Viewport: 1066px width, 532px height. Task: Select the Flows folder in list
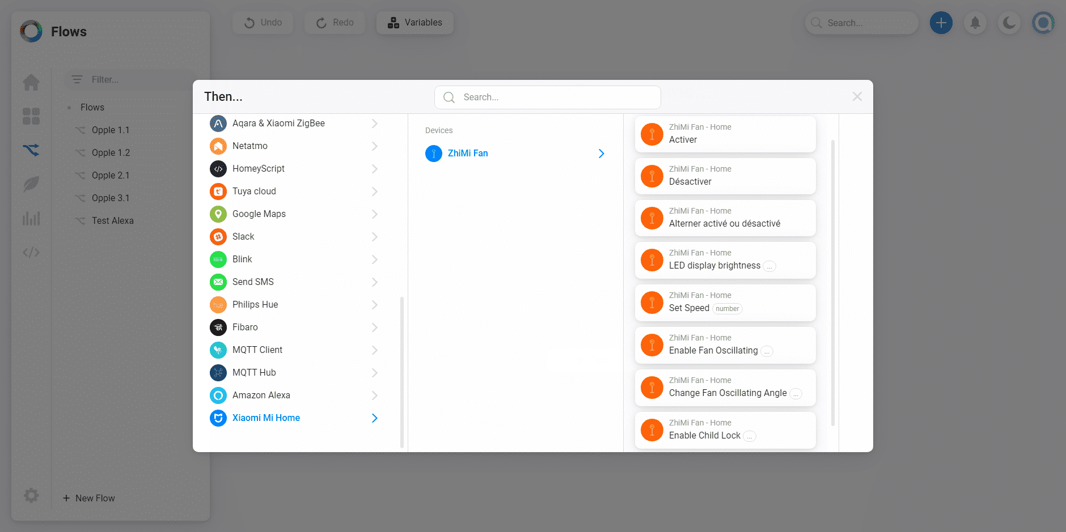pos(92,108)
